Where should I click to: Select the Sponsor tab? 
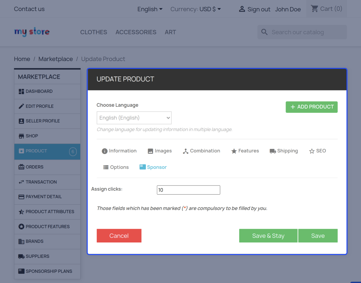tap(153, 167)
